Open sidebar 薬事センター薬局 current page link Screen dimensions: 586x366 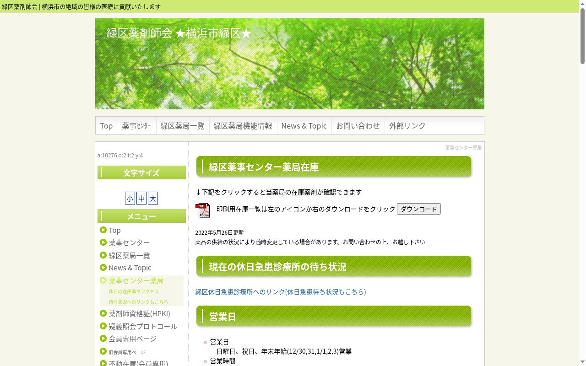click(x=136, y=280)
